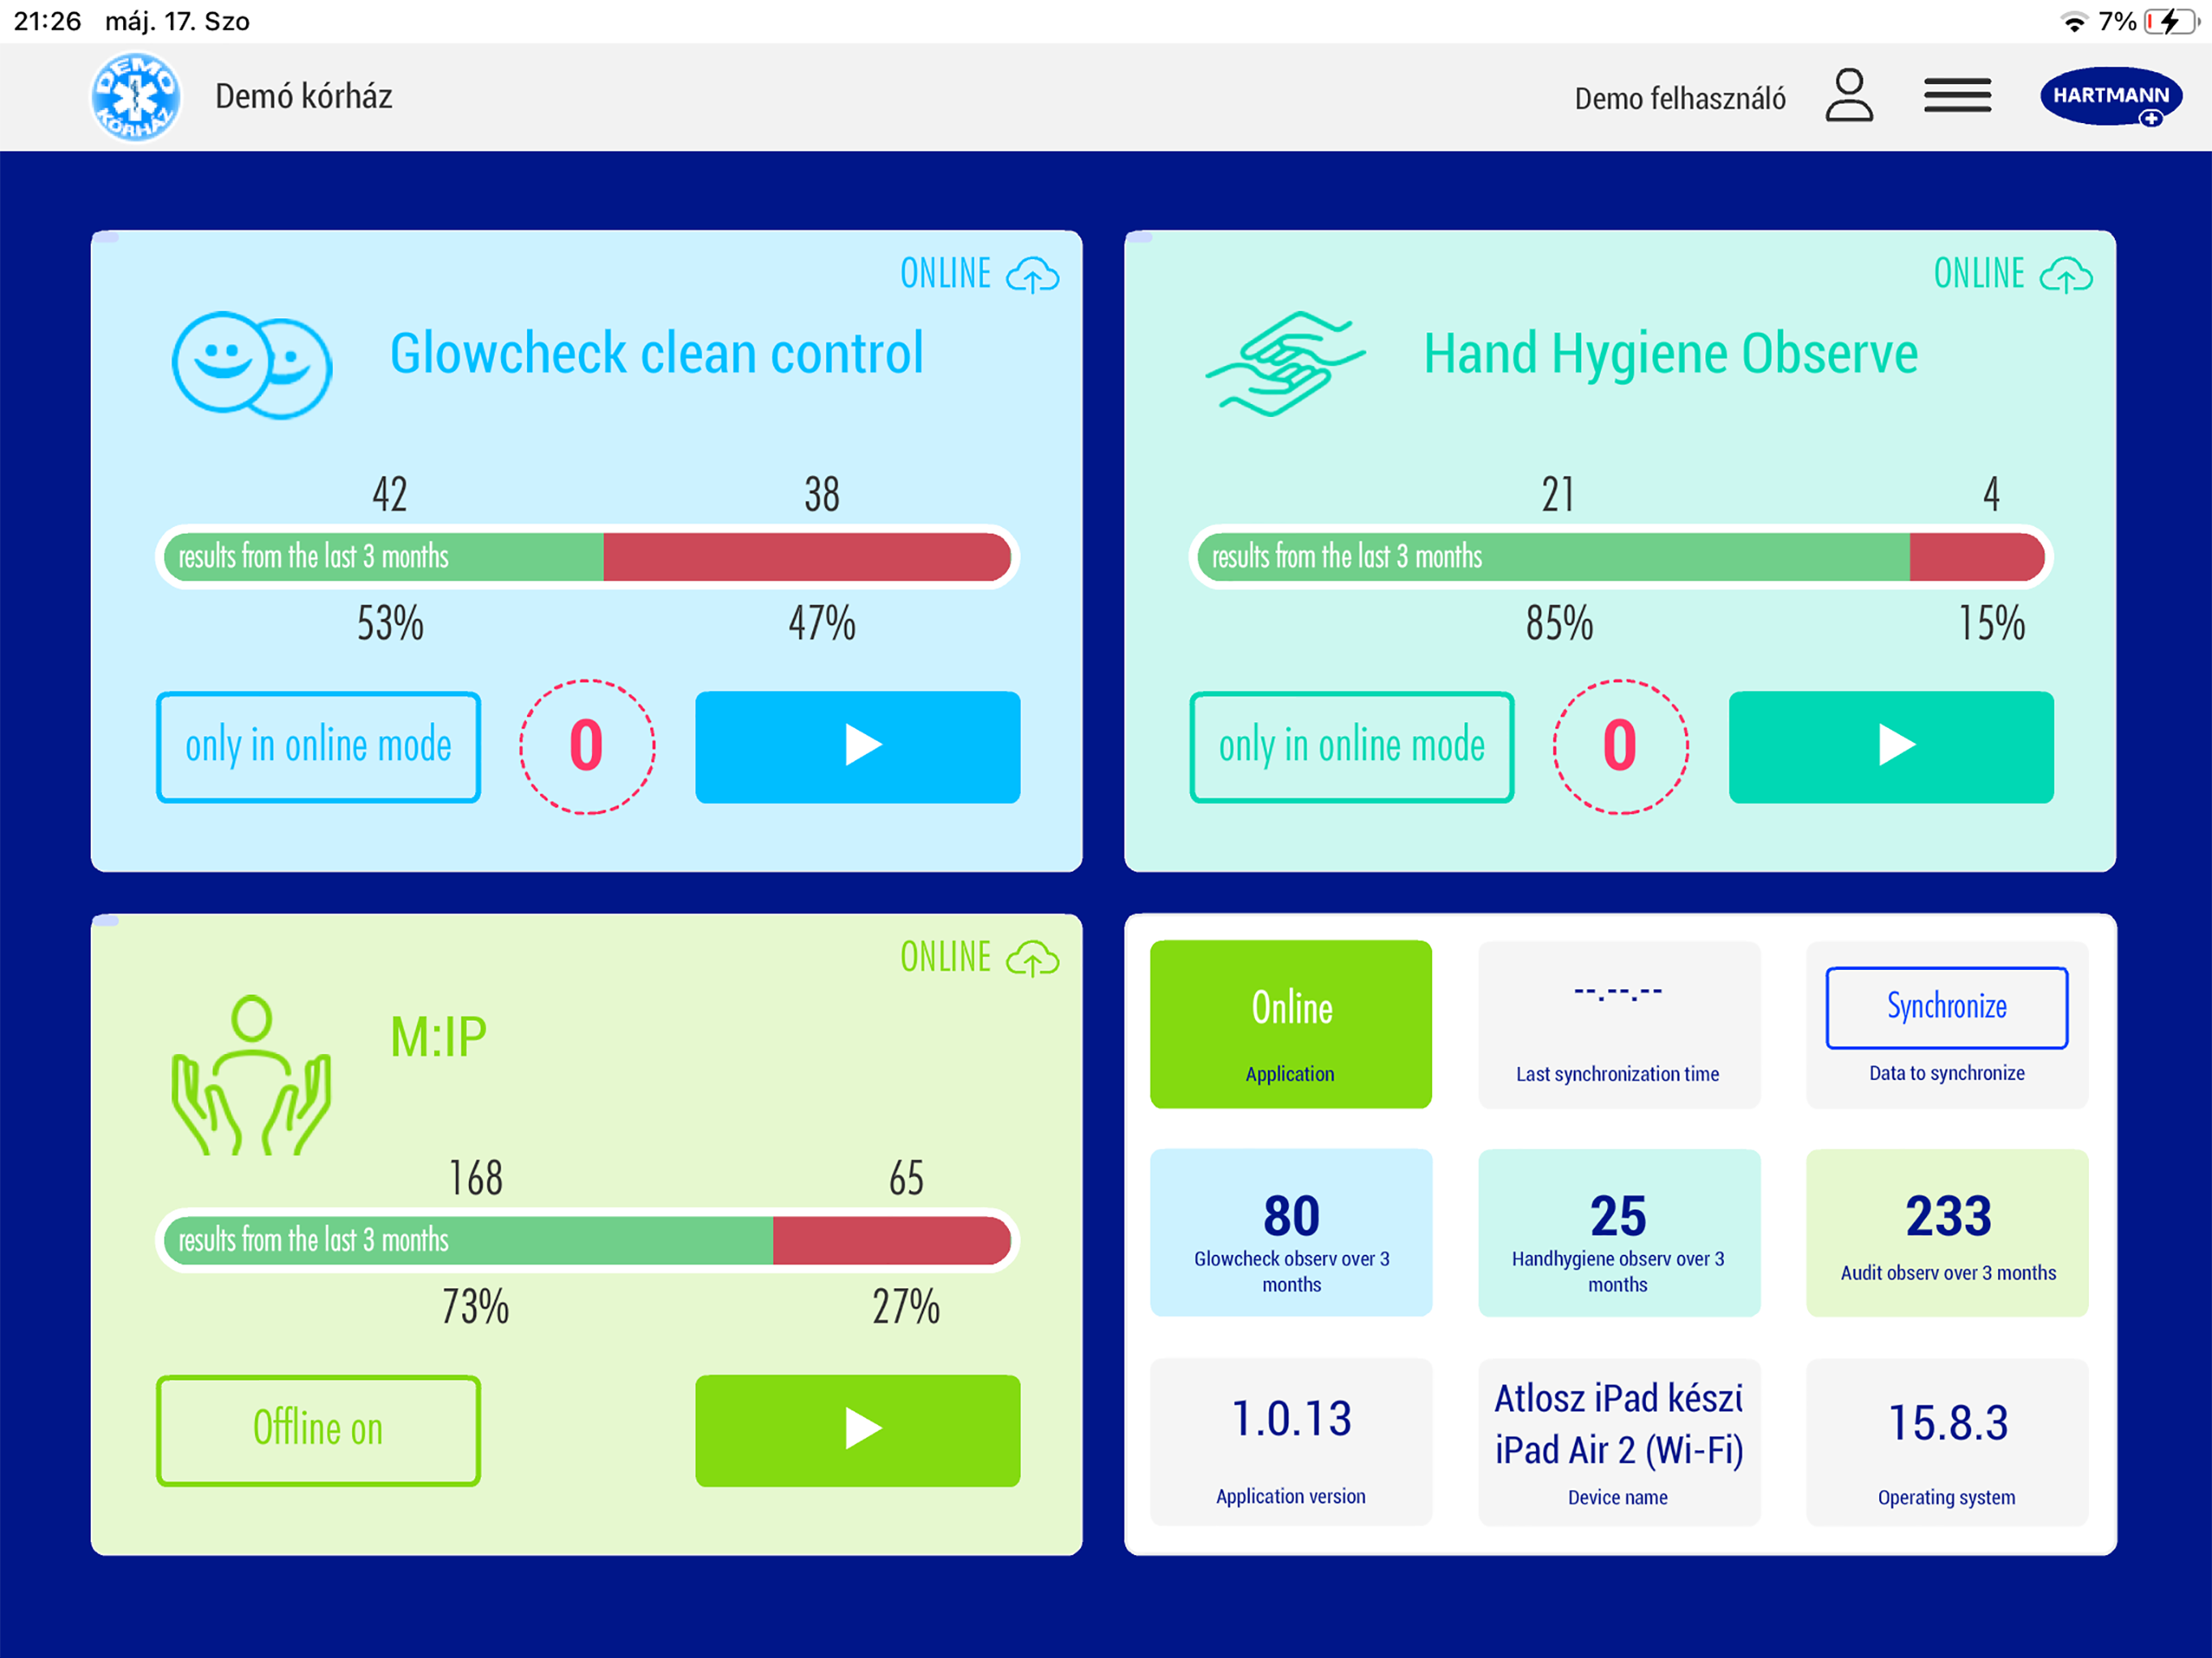This screenshot has width=2212, height=1658.
Task: Toggle Hand Hygiene only in online mode button
Action: [1351, 746]
